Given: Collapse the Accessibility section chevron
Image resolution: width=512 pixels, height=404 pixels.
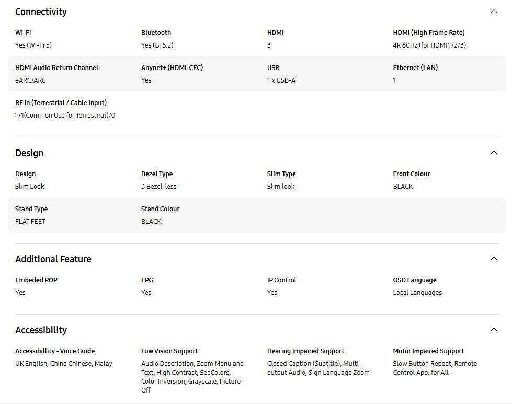Looking at the screenshot, I should [493, 330].
